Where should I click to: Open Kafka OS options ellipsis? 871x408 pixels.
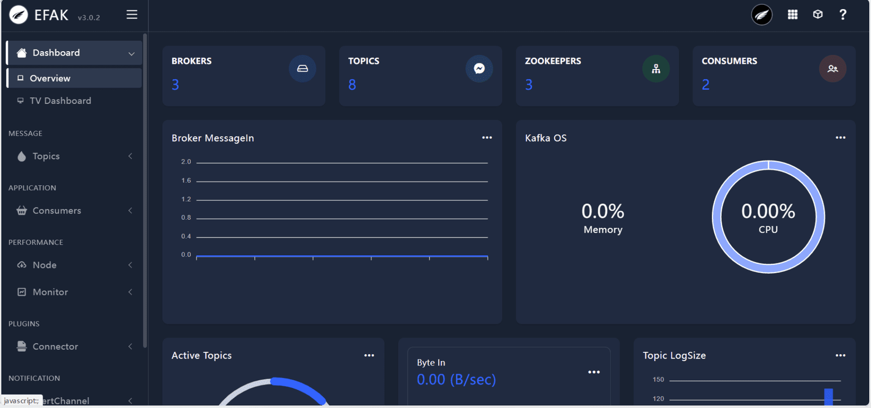(x=841, y=138)
